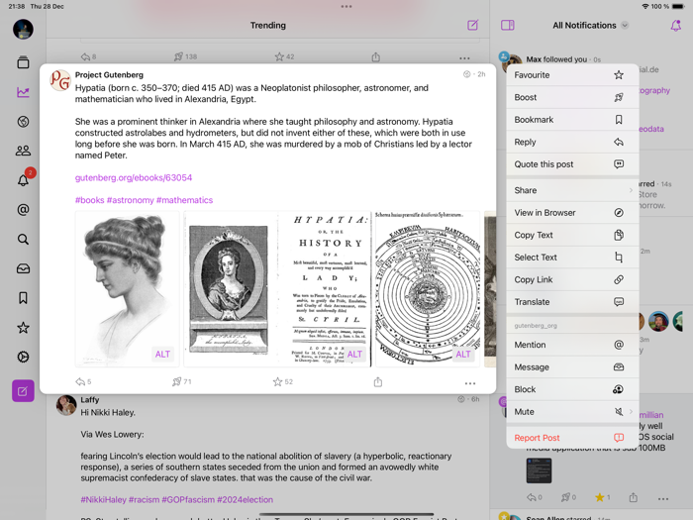The image size is (693, 520).
Task: Open mentions @ icon in sidebar
Action: 23,210
